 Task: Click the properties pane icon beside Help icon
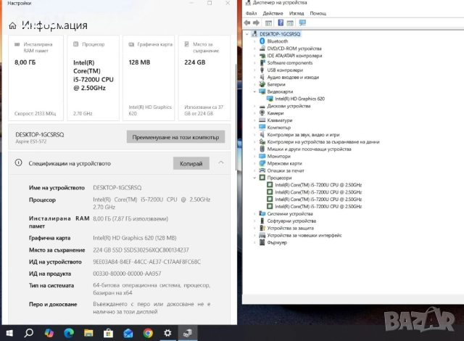point(290,22)
